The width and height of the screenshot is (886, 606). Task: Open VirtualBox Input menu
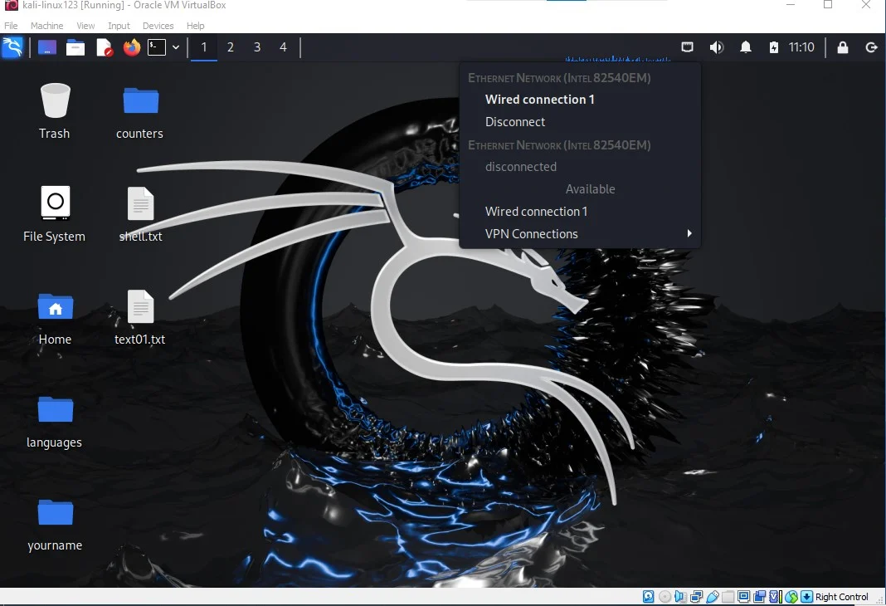[119, 26]
